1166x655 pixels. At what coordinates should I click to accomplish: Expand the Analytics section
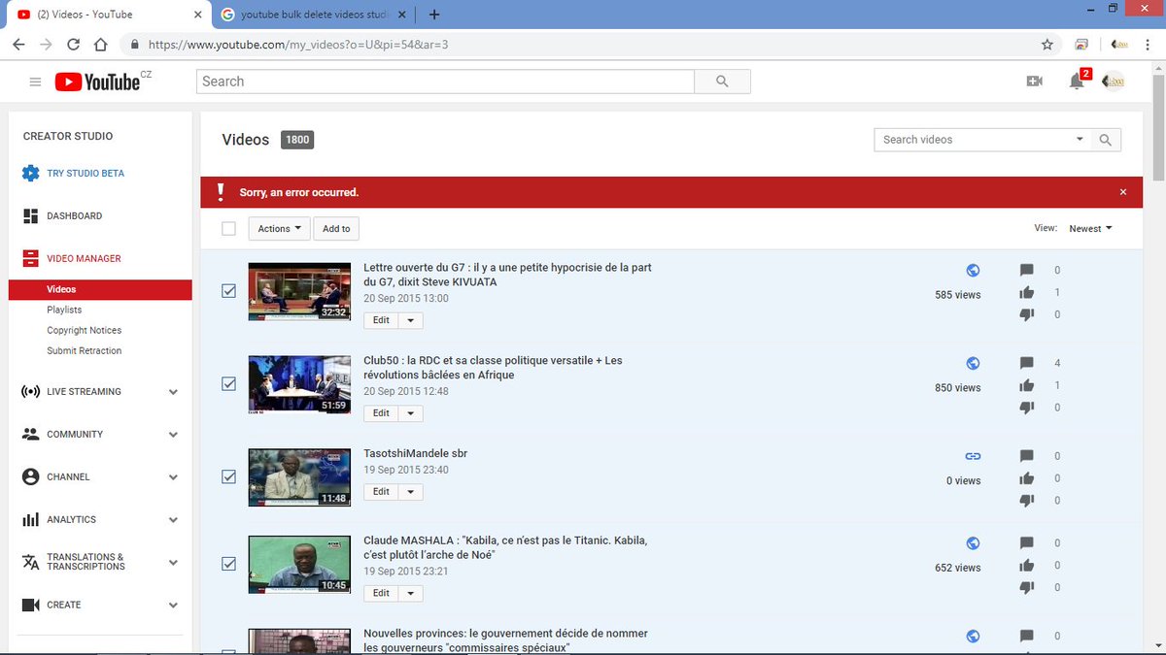tap(173, 520)
